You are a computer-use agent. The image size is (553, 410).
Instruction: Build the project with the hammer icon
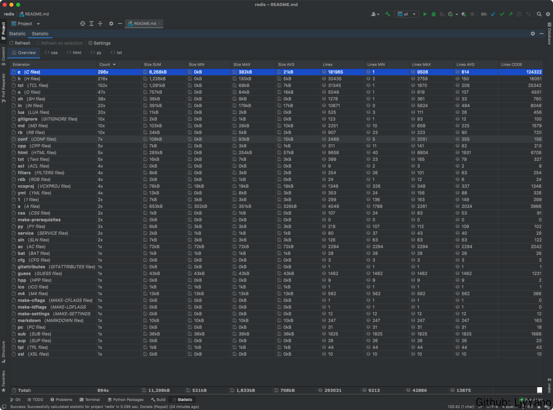(388, 14)
